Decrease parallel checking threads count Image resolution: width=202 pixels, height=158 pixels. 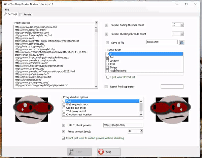182,35
